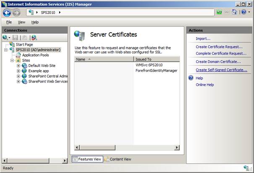Click the Home icon in top toolbar
The width and height of the screenshot is (254, 173).
click(x=234, y=12)
